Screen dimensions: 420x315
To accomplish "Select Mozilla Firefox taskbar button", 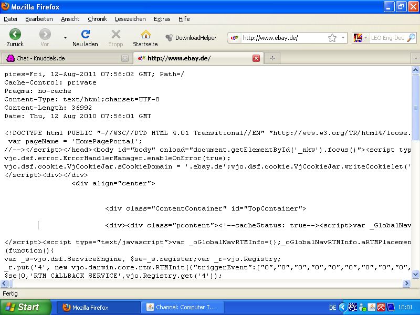I will [99, 308].
